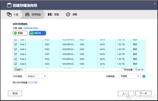
Task: Click the green check on SATA pill
Action: [x=32, y=33]
